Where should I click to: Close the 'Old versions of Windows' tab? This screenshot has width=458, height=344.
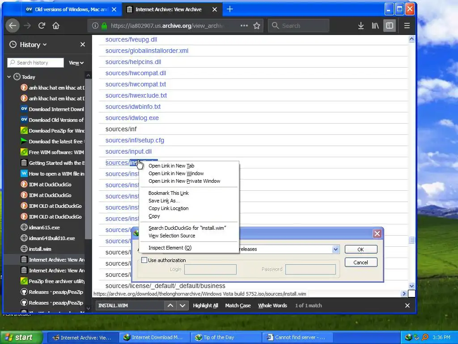click(114, 9)
